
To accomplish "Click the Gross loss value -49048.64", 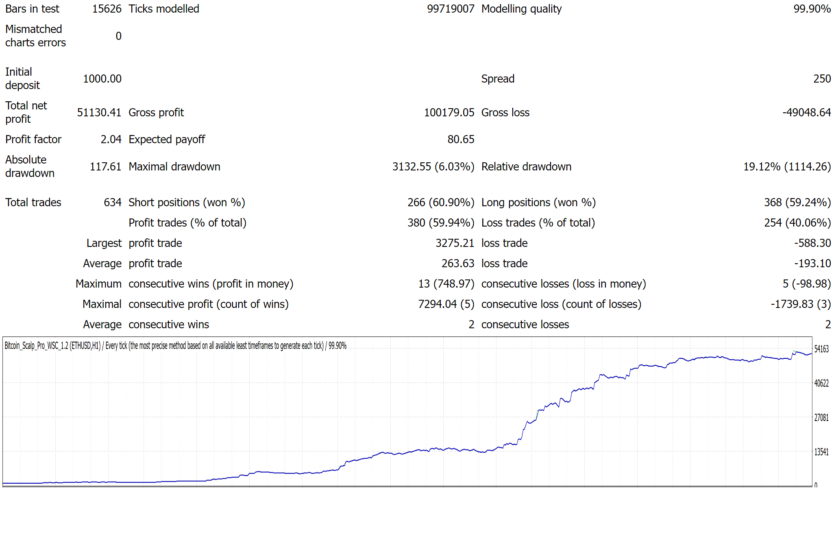I will tap(806, 113).
